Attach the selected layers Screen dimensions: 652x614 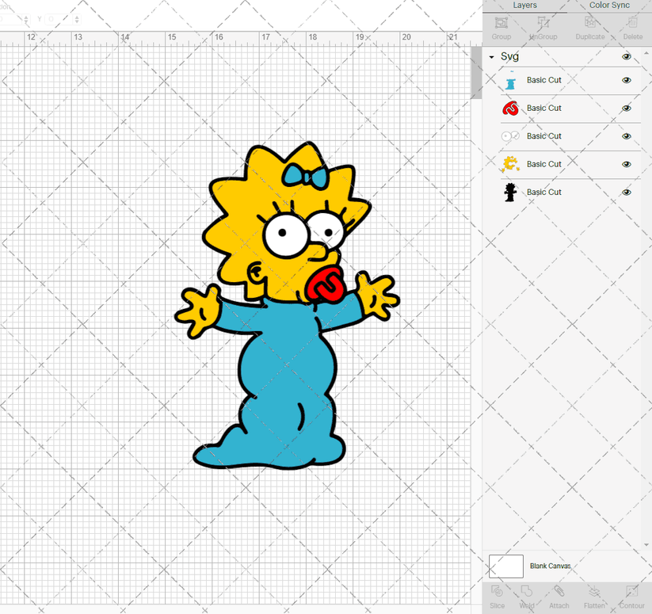(559, 598)
